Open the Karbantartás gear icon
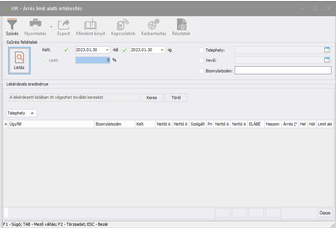Screen dimensions: 336x228 click(153, 25)
